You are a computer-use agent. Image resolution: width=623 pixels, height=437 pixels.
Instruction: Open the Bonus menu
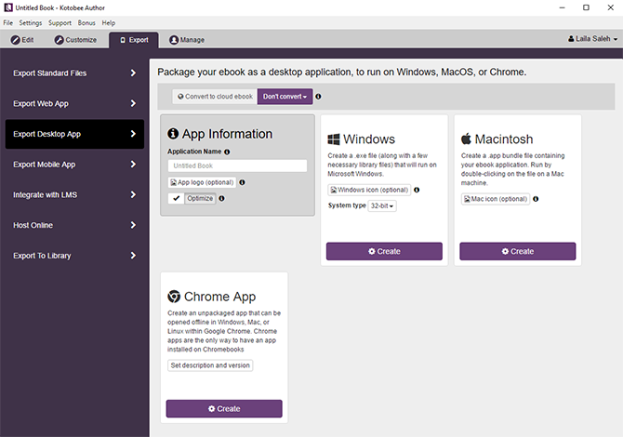tap(86, 22)
